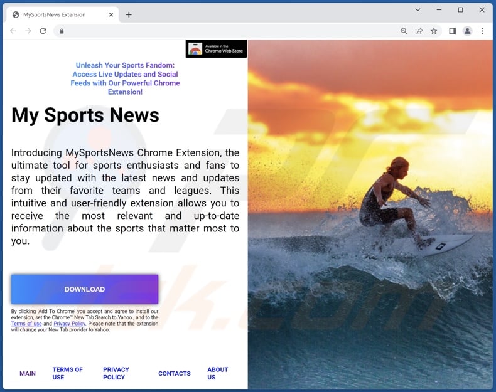This screenshot has width=496, height=392.
Task: Select the MySportsNews Extension tab
Action: (x=62, y=14)
